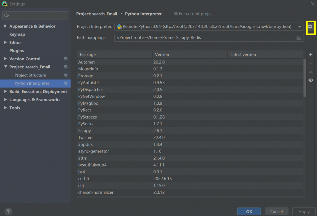Viewport: 317px width, 216px height.
Task: Expand Languages & Frameworks section
Action: coord(6,100)
